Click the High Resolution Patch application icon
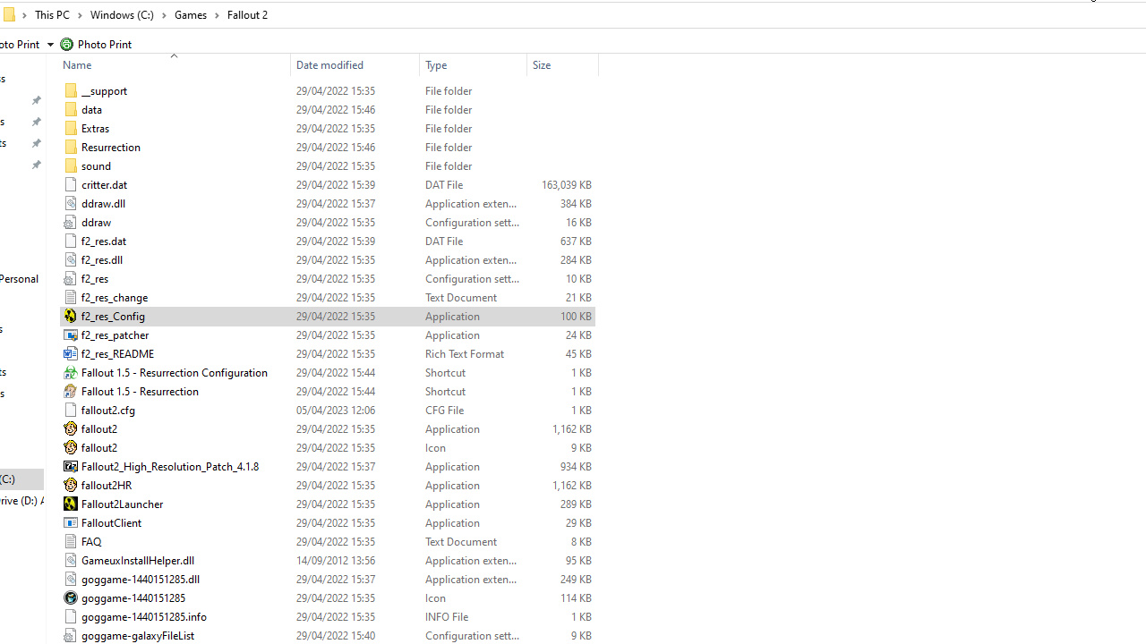This screenshot has height=644, width=1146. coord(71,466)
